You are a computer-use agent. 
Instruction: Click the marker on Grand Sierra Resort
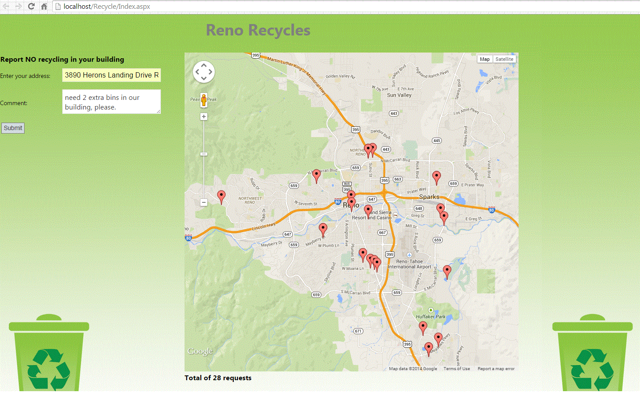click(368, 212)
